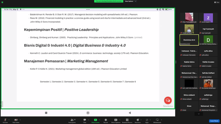Image resolution: width=221 pixels, height=124 pixels.
Task: Open audio options arrow beside Unmute
Action: 9,120
